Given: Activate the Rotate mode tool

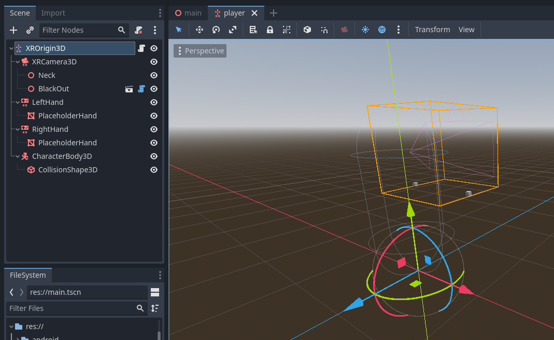Looking at the screenshot, I should pyautogui.click(x=216, y=30).
